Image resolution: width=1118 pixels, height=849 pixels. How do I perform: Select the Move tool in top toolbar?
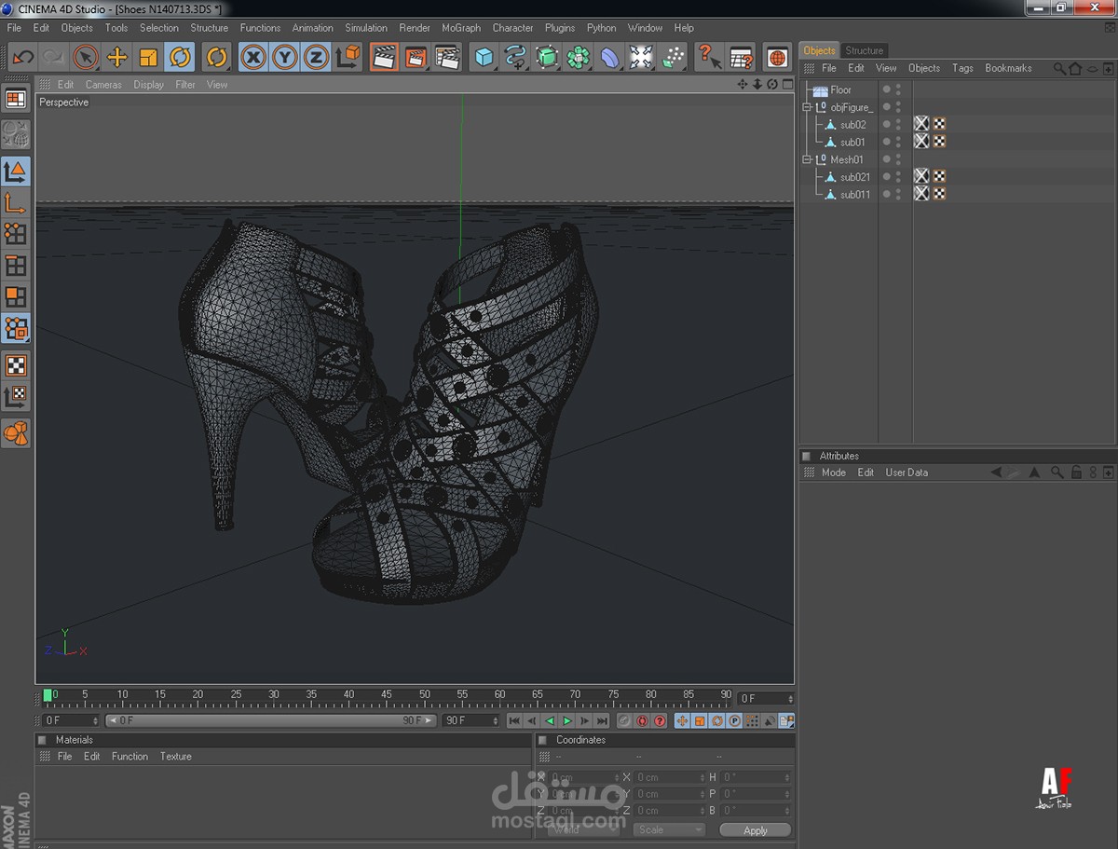pyautogui.click(x=117, y=58)
